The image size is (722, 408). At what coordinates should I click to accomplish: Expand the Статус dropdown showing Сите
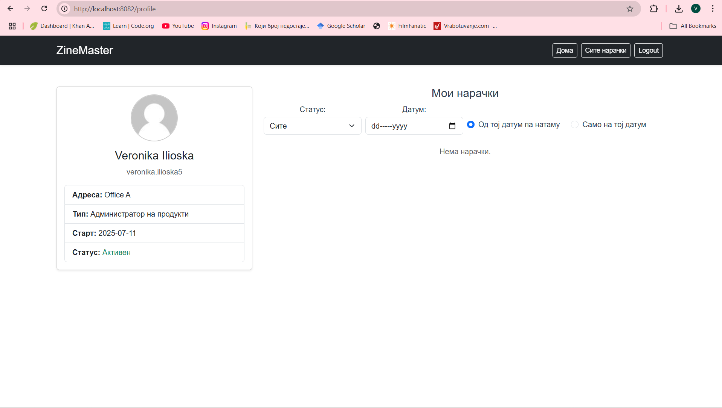point(312,126)
